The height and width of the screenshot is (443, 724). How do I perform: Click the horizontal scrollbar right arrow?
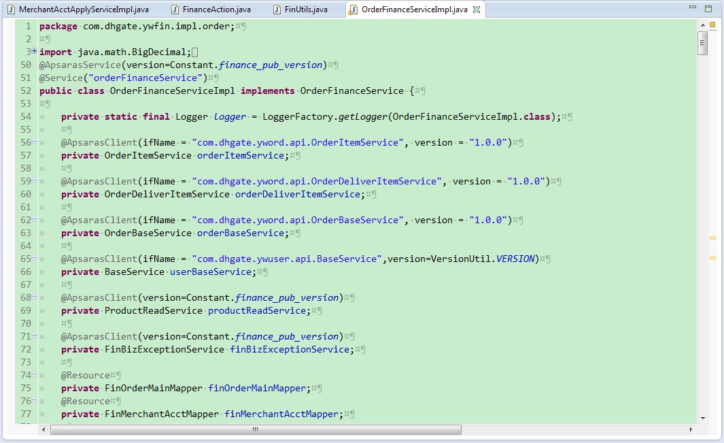(691, 429)
